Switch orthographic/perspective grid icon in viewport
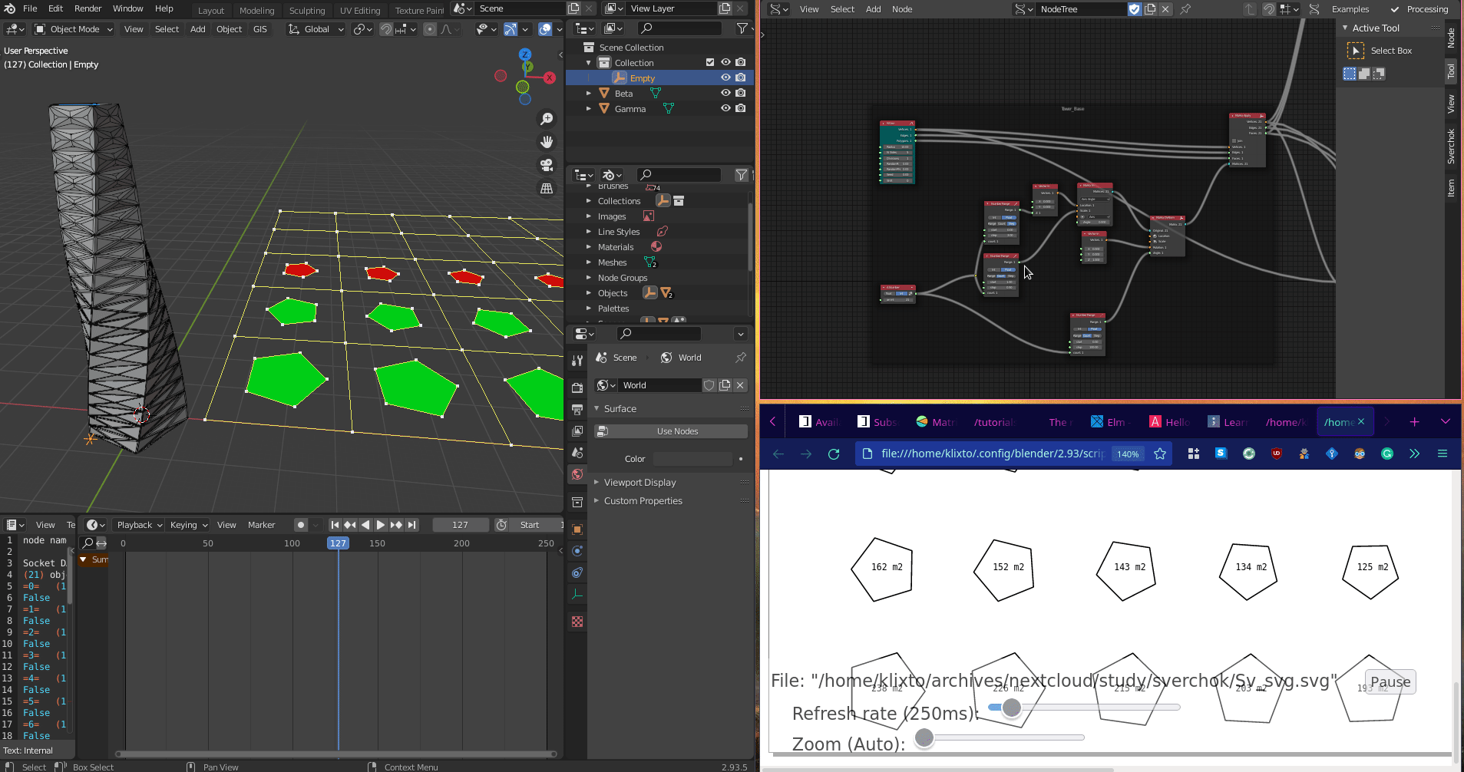The width and height of the screenshot is (1464, 772). pyautogui.click(x=547, y=188)
